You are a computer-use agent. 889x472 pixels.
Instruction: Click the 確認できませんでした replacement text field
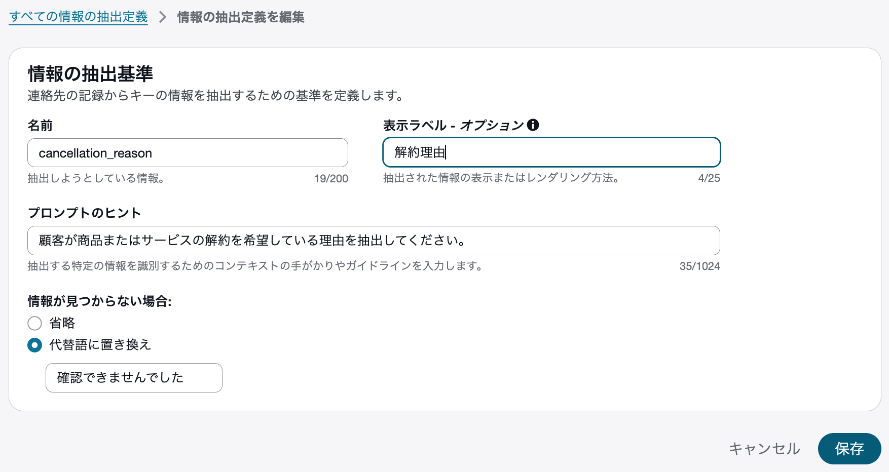click(x=134, y=378)
